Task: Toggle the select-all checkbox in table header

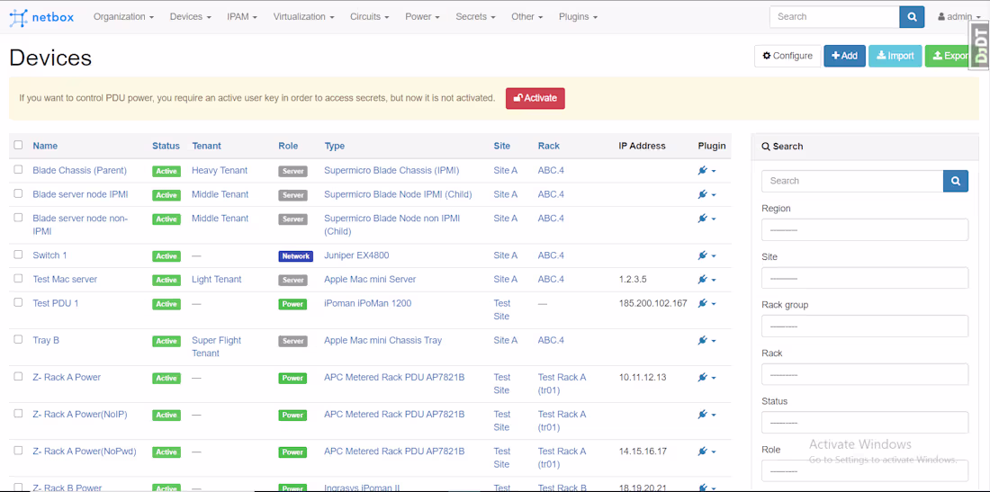Action: [x=18, y=145]
